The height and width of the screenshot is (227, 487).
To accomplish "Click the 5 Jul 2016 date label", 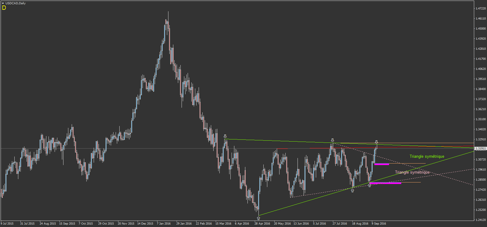I will point(319,224).
